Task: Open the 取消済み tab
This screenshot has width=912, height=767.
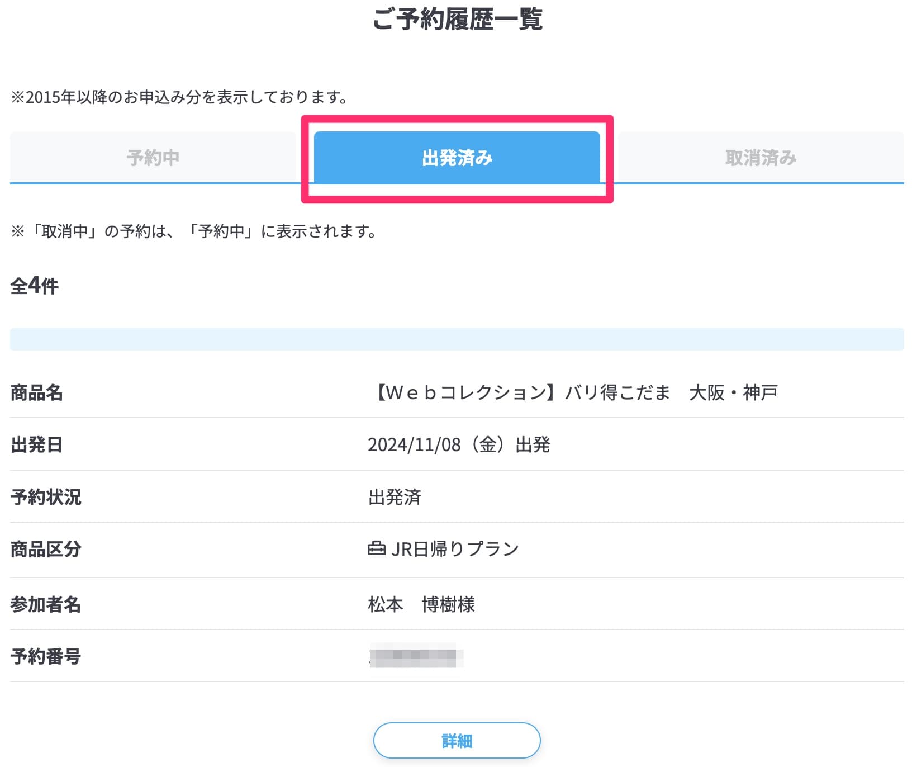Action: click(761, 158)
